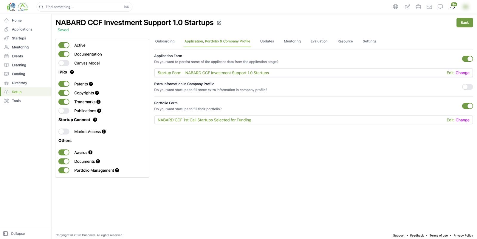Click the help icon next to IPRs
This screenshot has height=239, width=477.
(x=72, y=72)
